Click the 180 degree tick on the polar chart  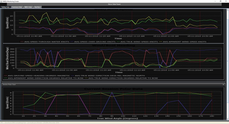(212, 116)
